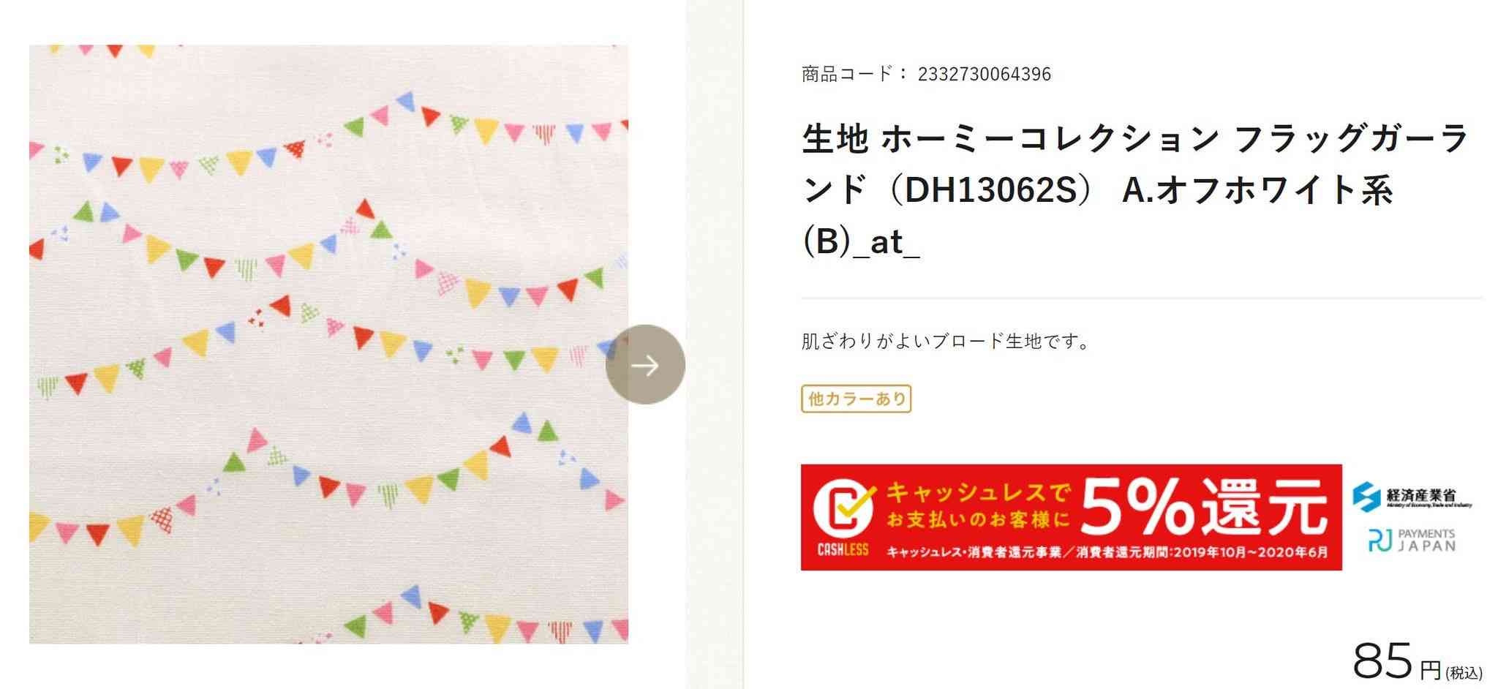This screenshot has width=1498, height=689.
Task: Click the large 5%還元 banner text
Action: coord(1203,507)
